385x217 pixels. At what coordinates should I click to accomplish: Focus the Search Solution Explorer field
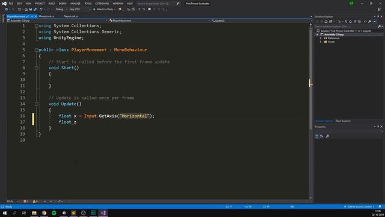346,27
